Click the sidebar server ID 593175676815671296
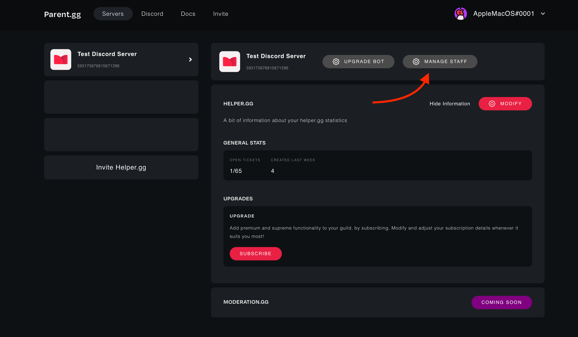This screenshot has width=578, height=337. point(98,66)
